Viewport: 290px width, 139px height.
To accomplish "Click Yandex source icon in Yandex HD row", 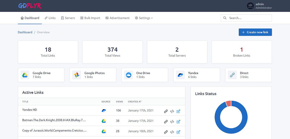I will pyautogui.click(x=104, y=110).
